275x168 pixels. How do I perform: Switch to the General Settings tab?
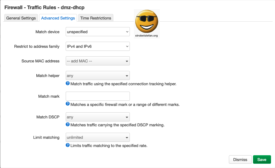(x=21, y=18)
